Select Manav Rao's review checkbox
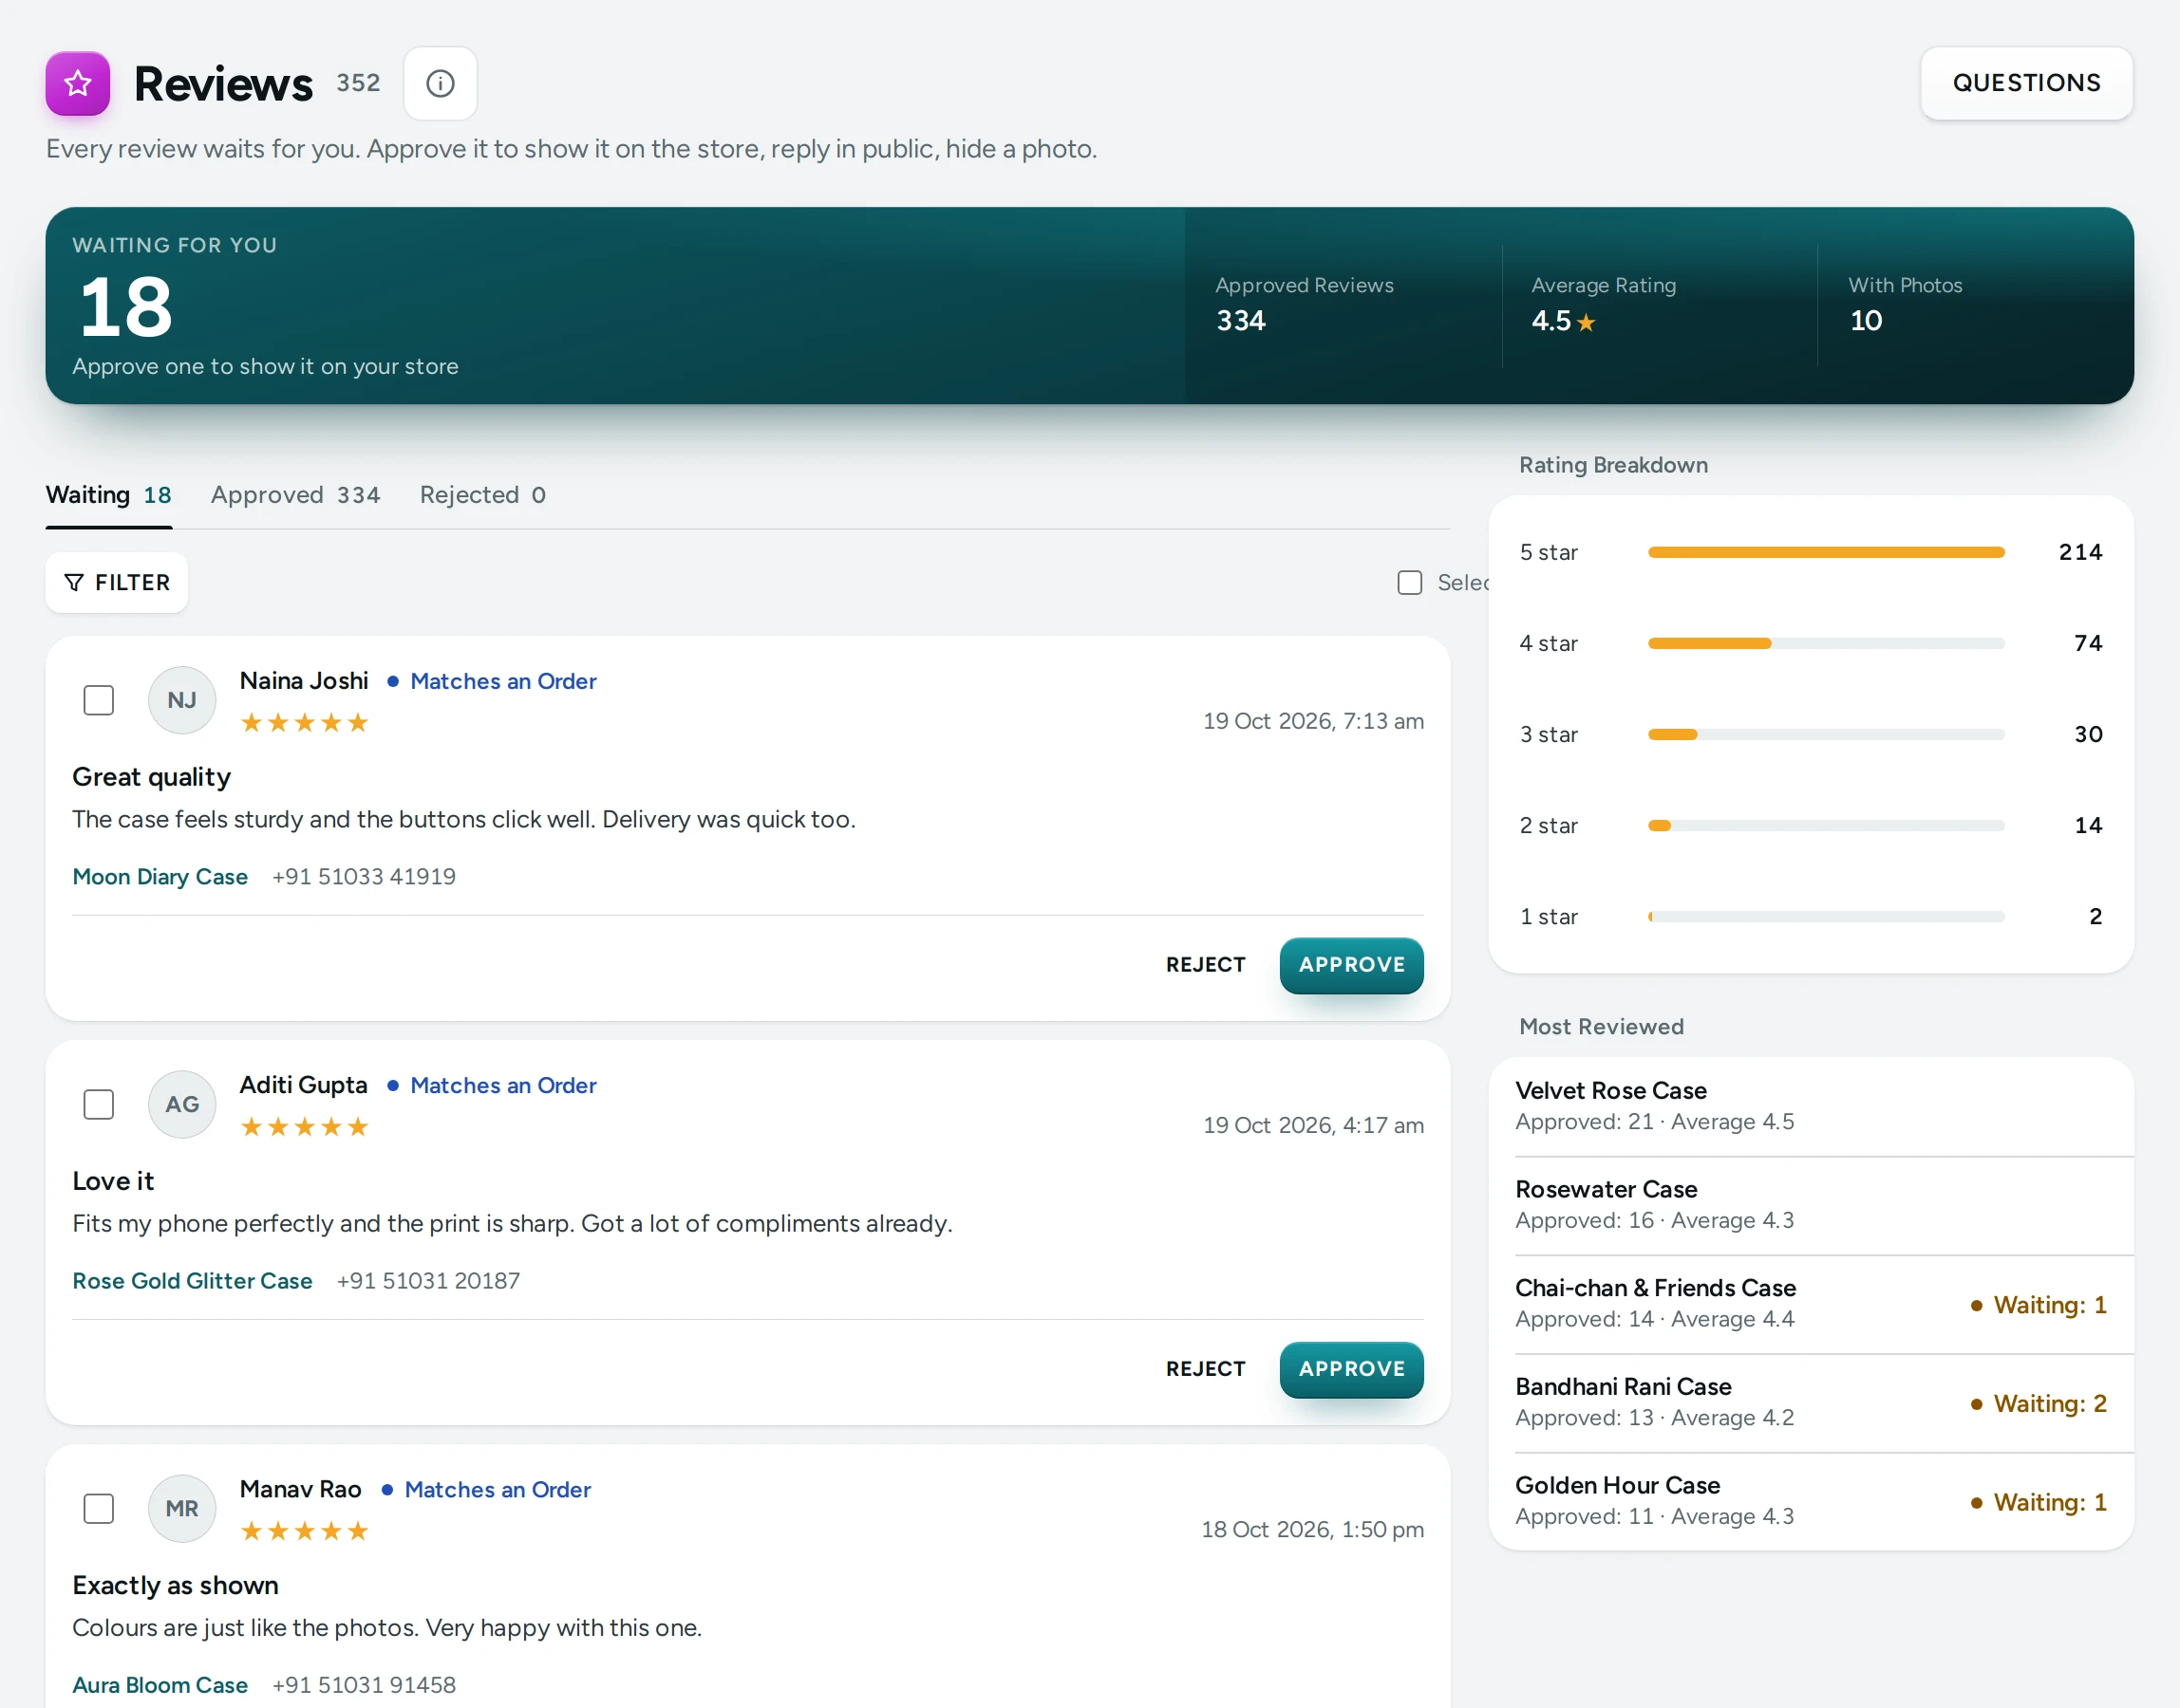The image size is (2180, 1708). point(98,1508)
